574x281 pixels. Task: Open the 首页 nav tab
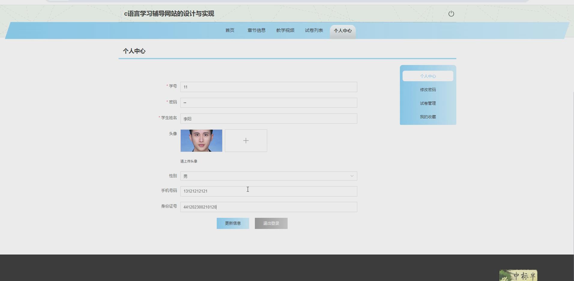[230, 30]
